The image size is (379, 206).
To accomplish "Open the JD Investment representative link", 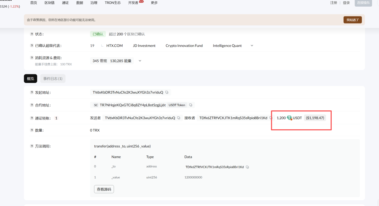I will coord(144,46).
